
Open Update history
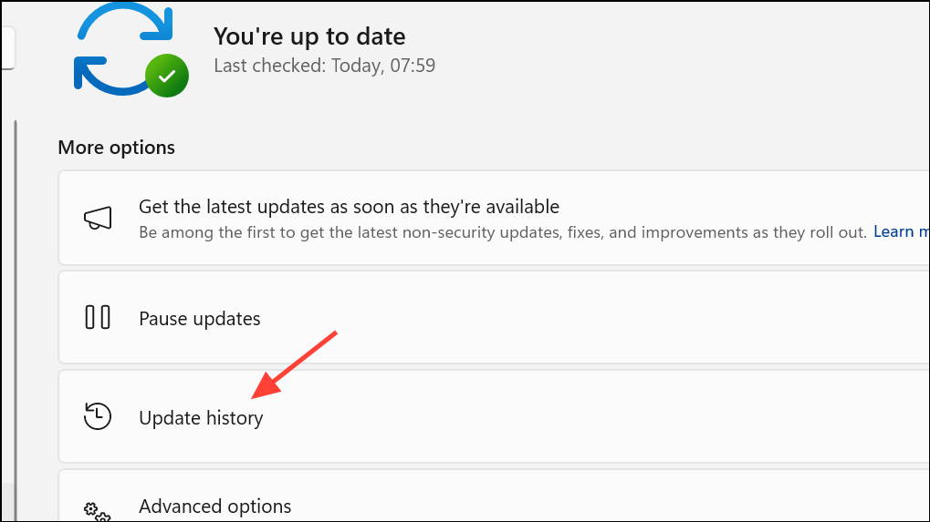pos(201,418)
